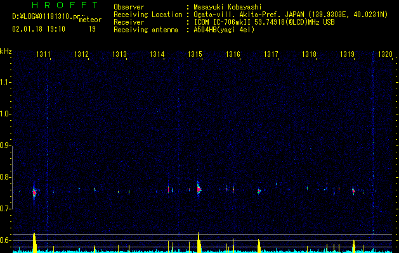Click the 0.9 frequency axis label
This screenshot has height=253, width=399.
pyautogui.click(x=6, y=145)
